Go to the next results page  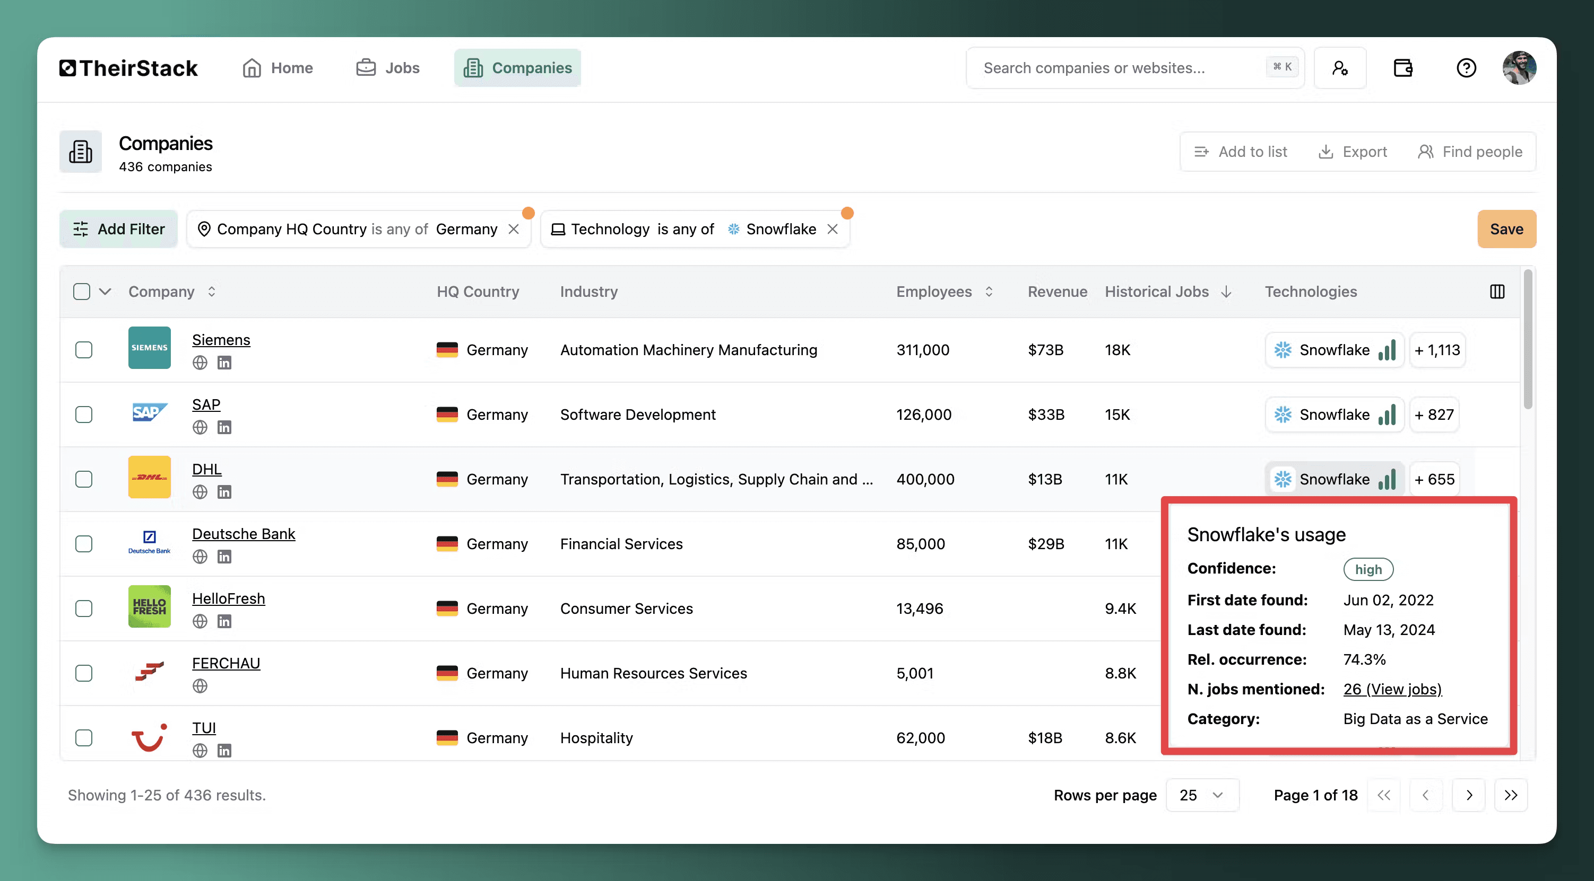click(1469, 796)
